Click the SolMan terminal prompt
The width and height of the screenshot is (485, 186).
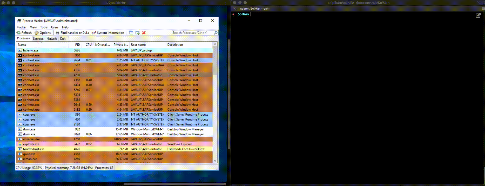pos(243,14)
